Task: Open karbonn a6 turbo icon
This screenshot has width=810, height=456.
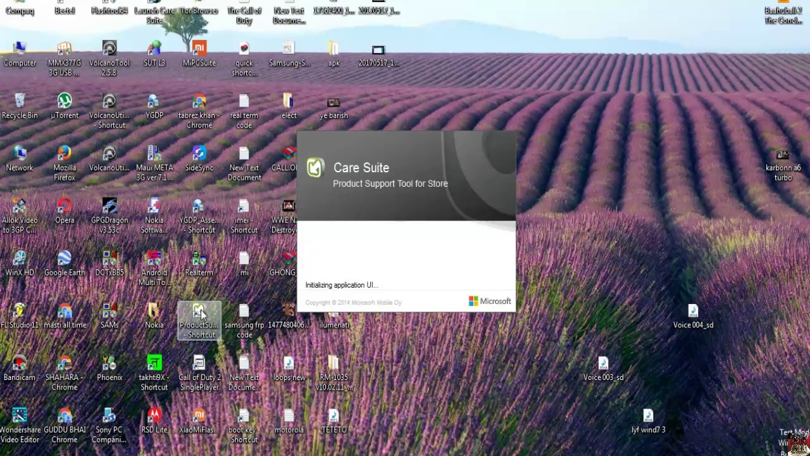Action: tap(783, 166)
